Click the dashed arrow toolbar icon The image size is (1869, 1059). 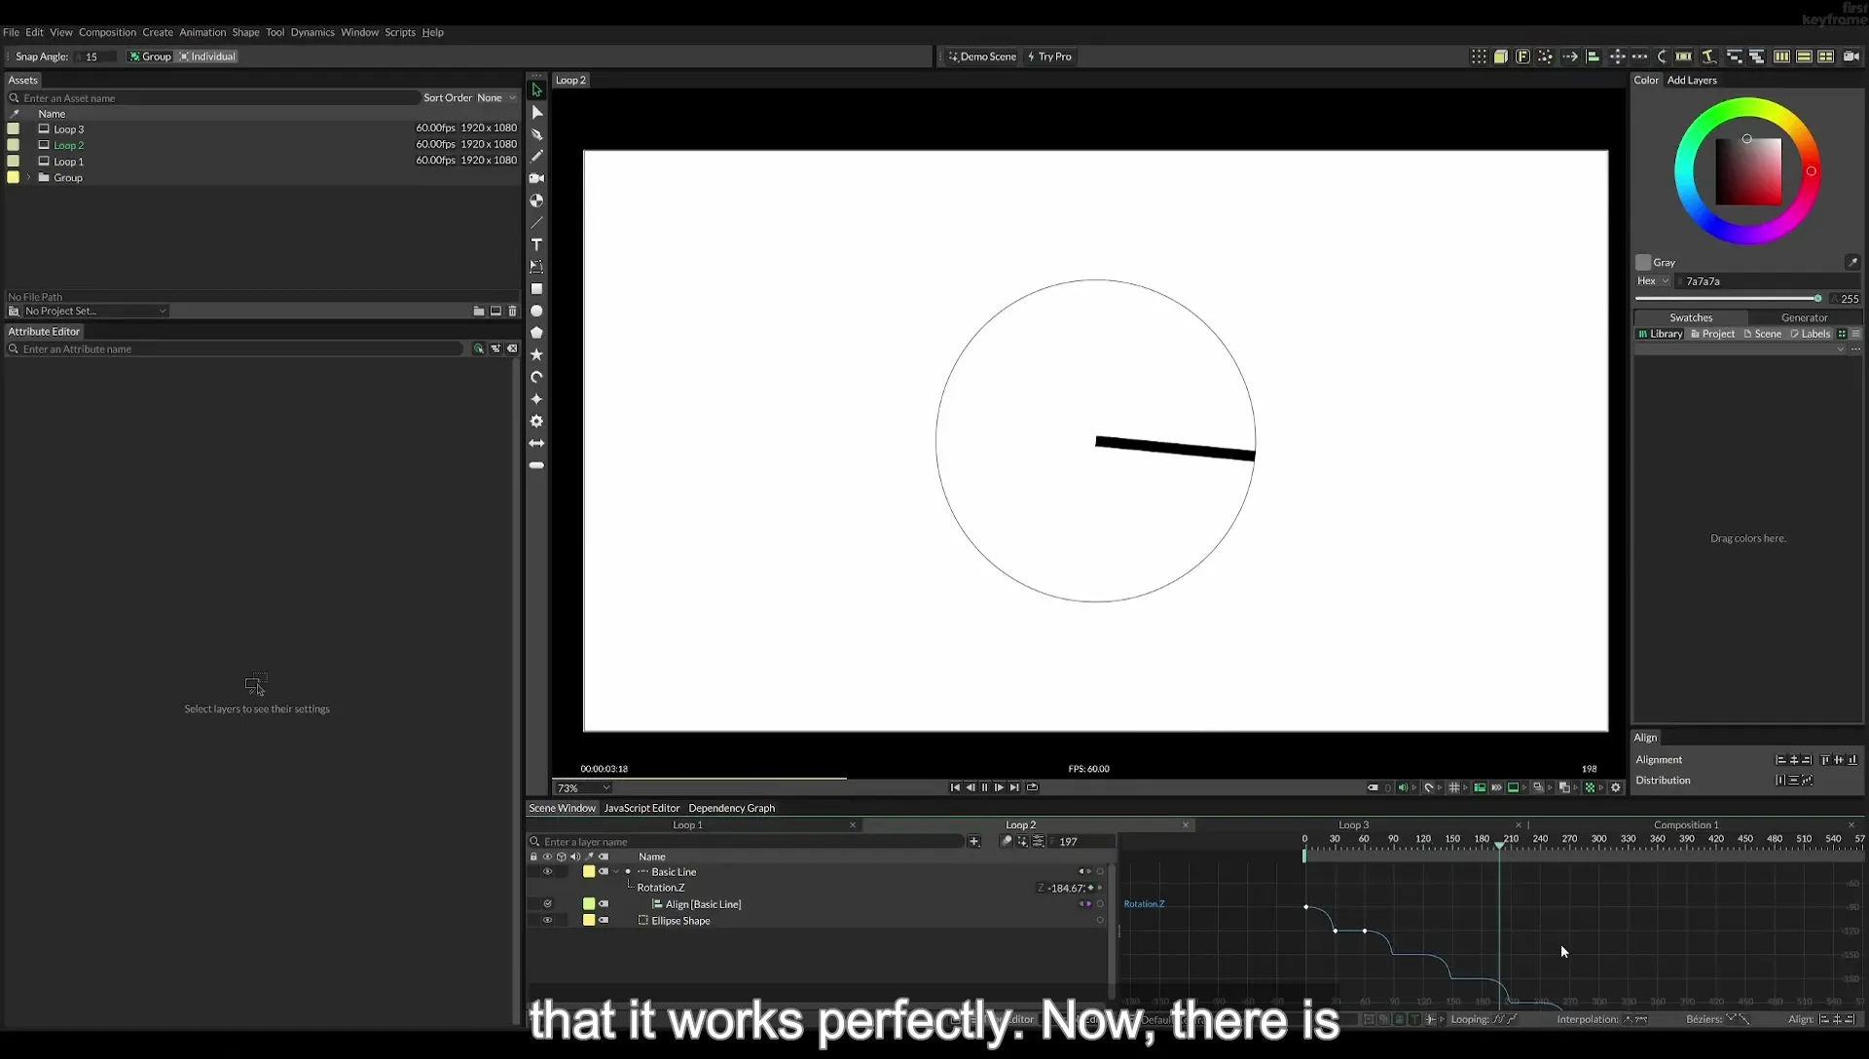pos(1570,56)
